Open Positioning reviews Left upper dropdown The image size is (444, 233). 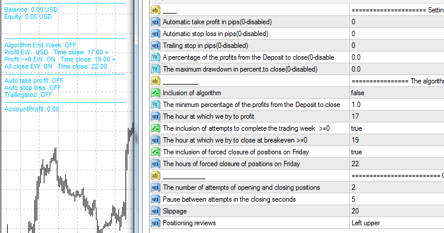[x=397, y=223]
